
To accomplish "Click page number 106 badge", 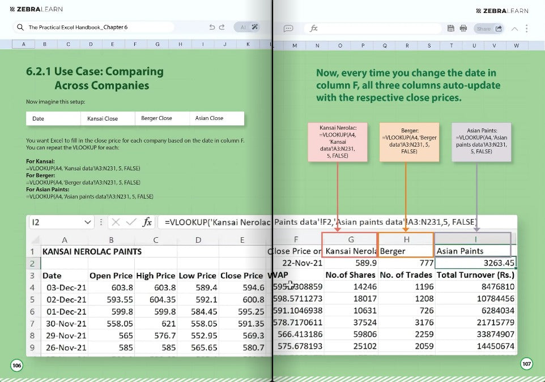I will [x=16, y=365].
